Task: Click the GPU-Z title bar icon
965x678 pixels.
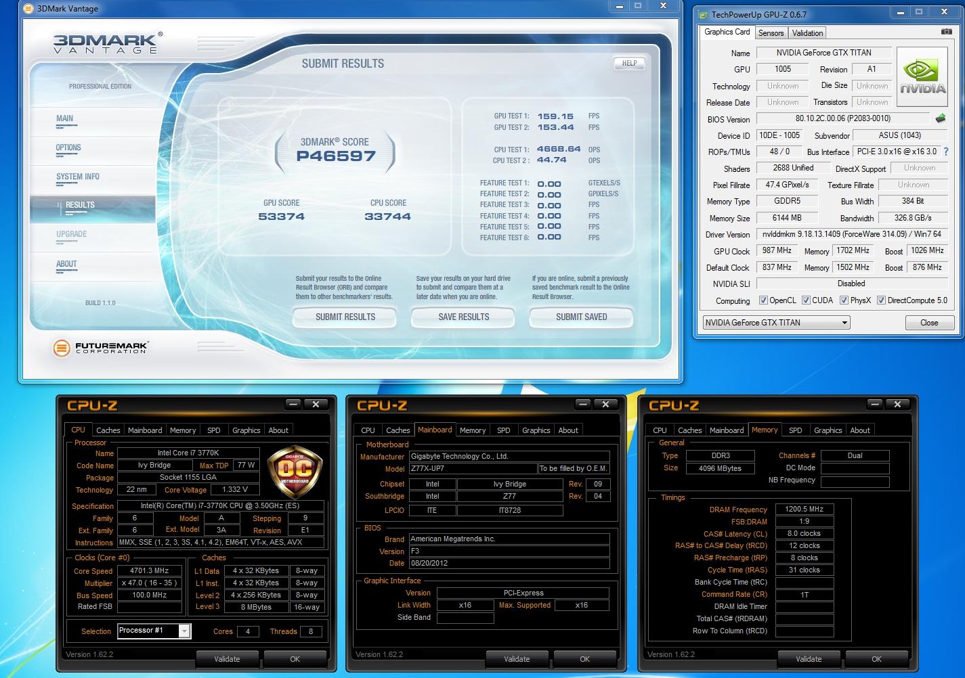Action: [703, 14]
